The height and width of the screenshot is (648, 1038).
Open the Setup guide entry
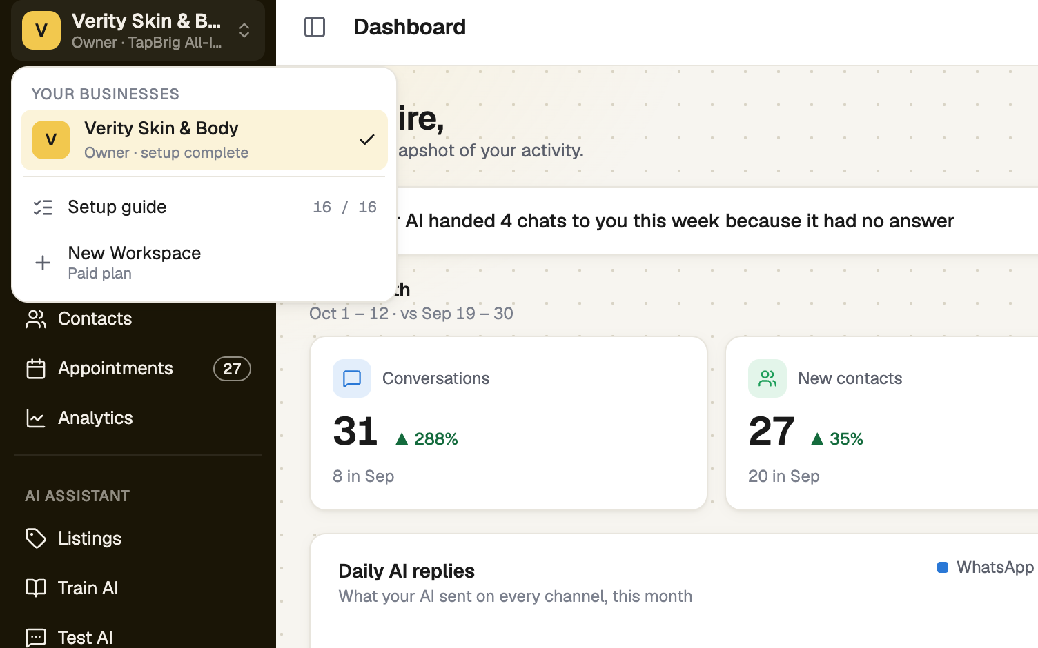(204, 207)
